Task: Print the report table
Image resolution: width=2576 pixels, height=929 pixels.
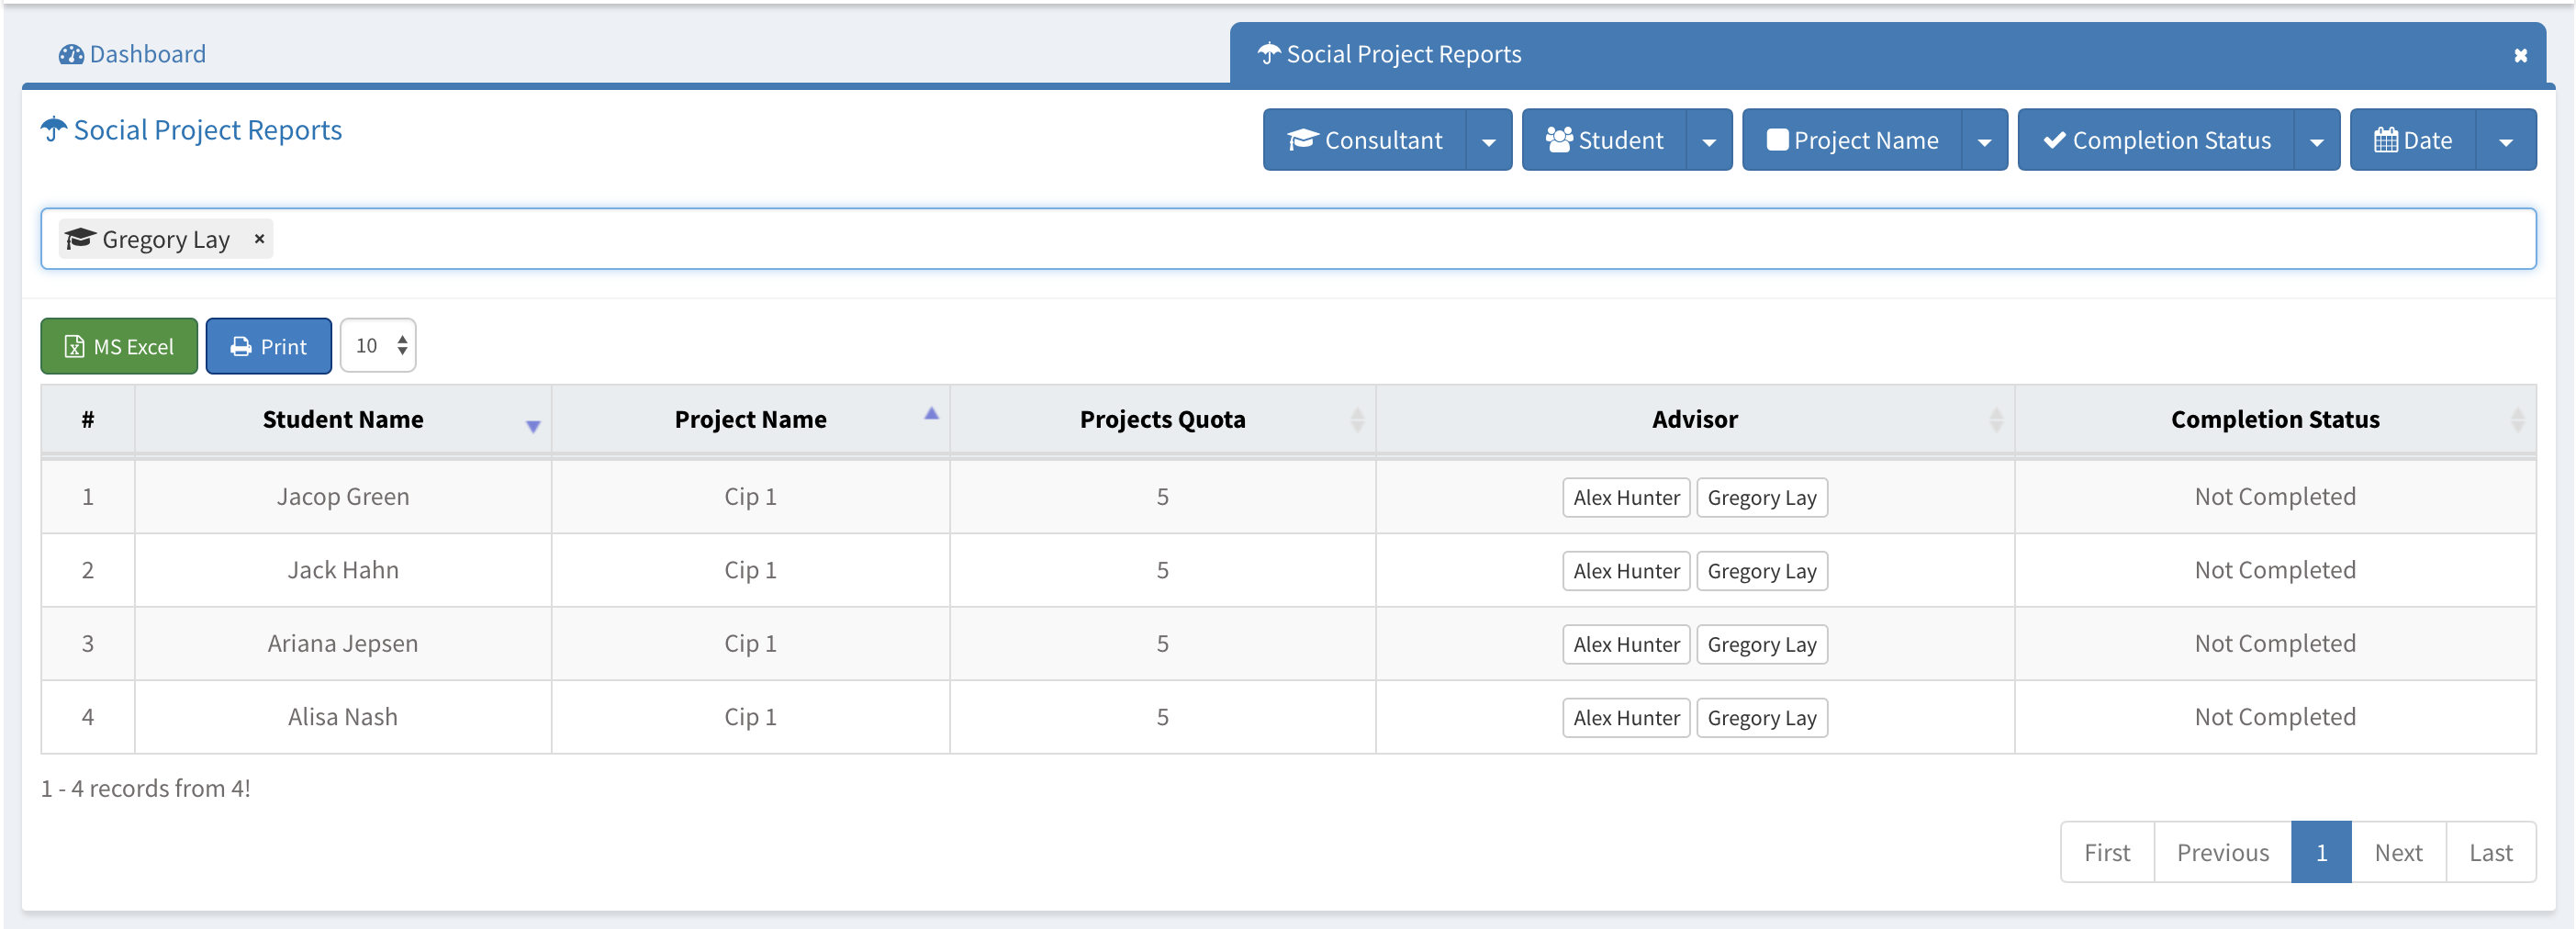Action: point(268,346)
